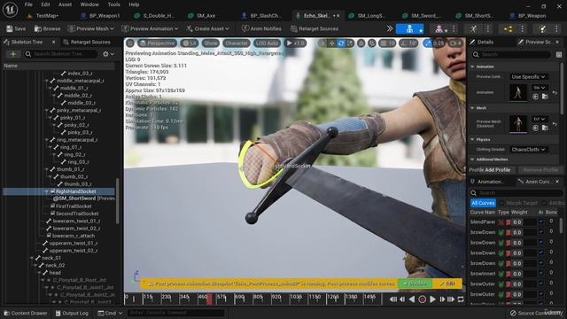Image resolution: width=567 pixels, height=319 pixels.
Task: Open viewport hamburger options menu
Action: (130, 43)
